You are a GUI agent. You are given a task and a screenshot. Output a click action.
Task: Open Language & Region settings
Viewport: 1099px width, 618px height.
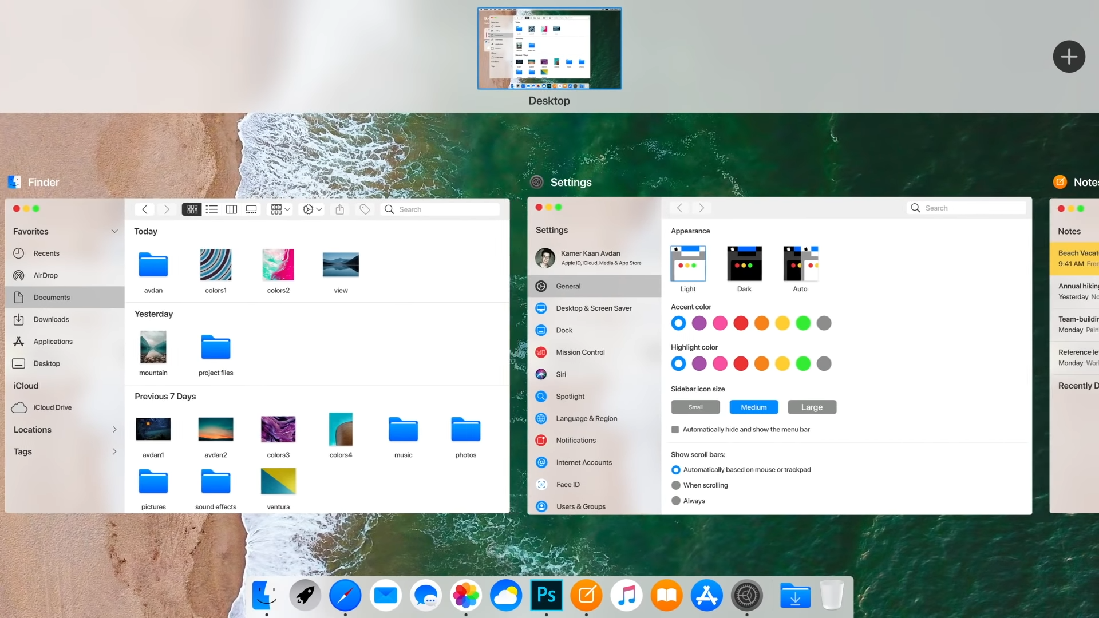(594, 419)
